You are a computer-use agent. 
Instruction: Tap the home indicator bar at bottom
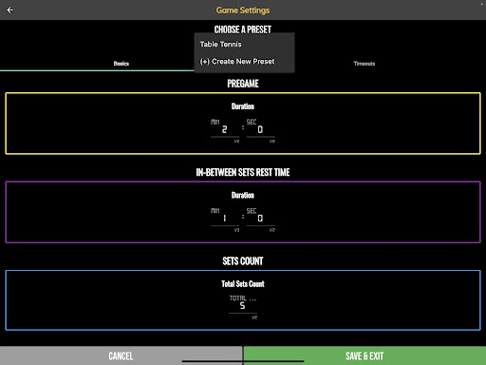[243, 361]
